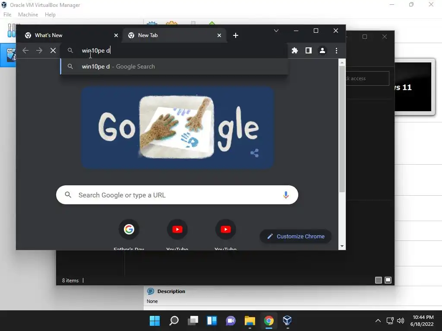Click the quick access search box in Explorer
The width and height of the screenshot is (442, 331).
(x=367, y=78)
